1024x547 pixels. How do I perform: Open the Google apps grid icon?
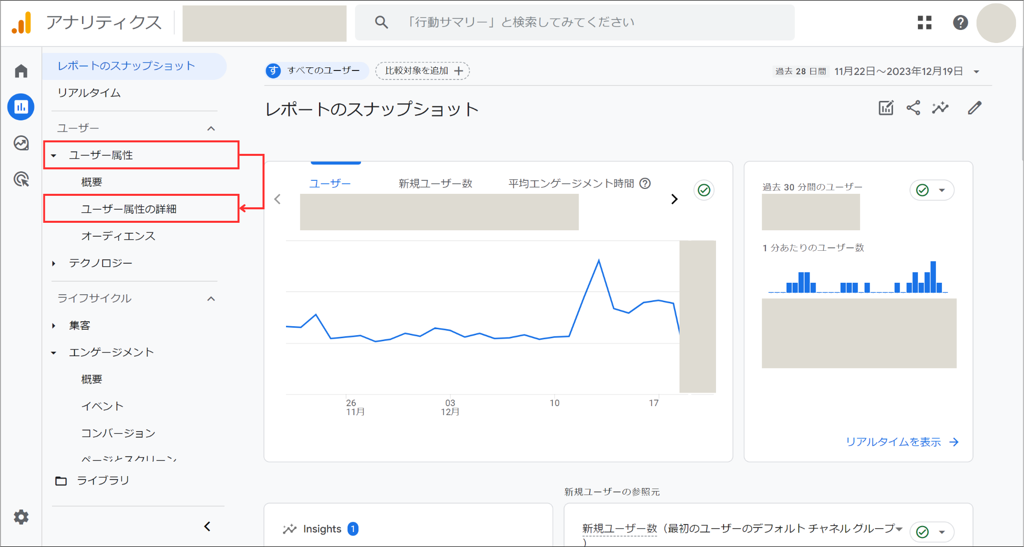(924, 22)
